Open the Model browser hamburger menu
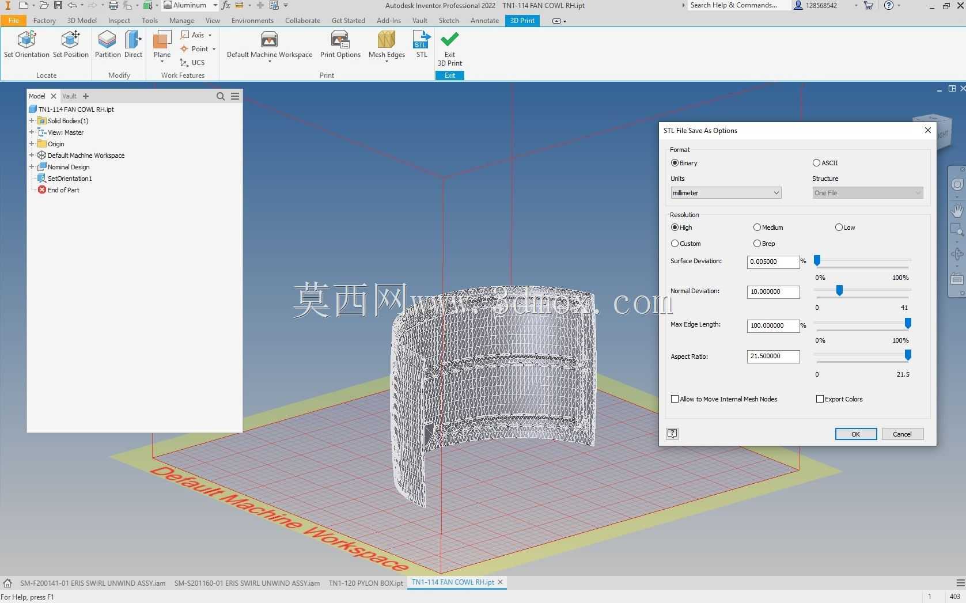This screenshot has width=966, height=603. (235, 96)
